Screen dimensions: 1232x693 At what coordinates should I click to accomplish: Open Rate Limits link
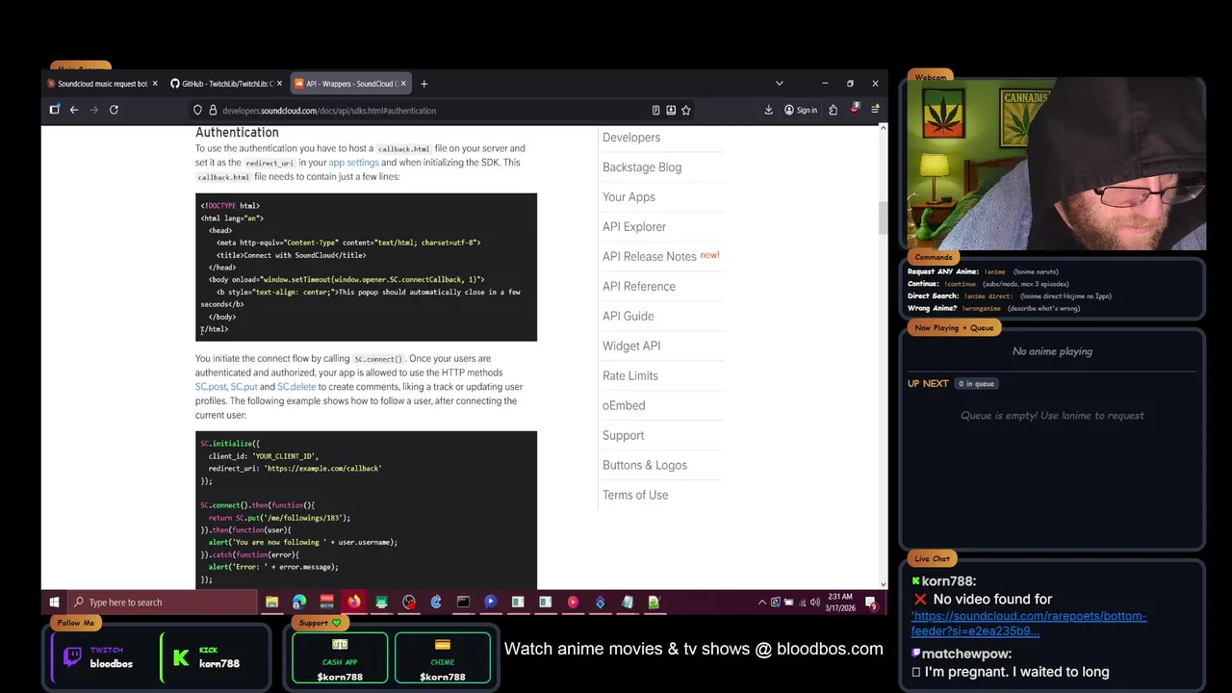630,376
